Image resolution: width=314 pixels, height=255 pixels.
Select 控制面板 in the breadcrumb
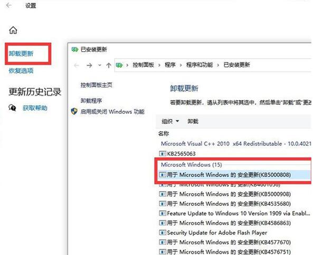pos(143,65)
